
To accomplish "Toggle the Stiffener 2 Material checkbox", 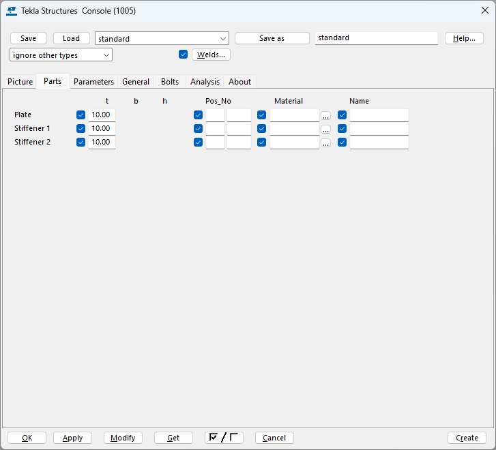I will coord(261,142).
